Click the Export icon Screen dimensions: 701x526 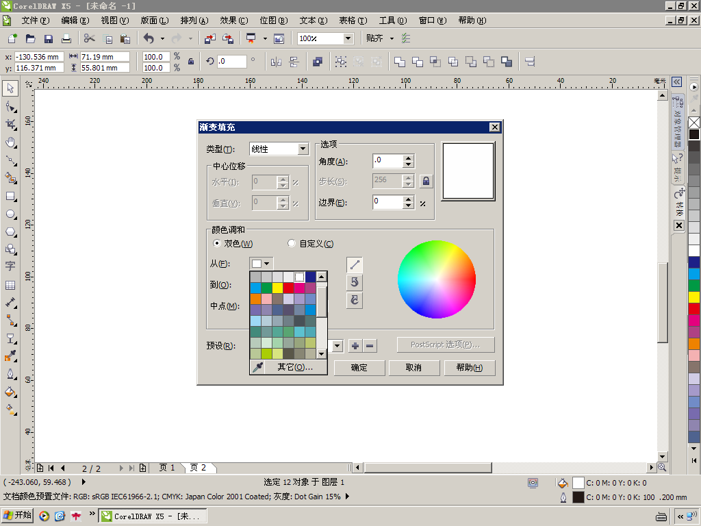pos(228,38)
